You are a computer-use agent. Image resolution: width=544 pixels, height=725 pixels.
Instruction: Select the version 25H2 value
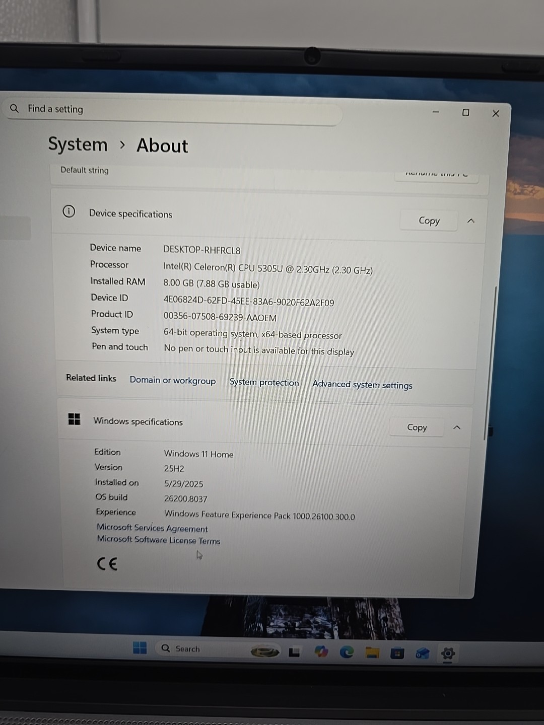174,469
